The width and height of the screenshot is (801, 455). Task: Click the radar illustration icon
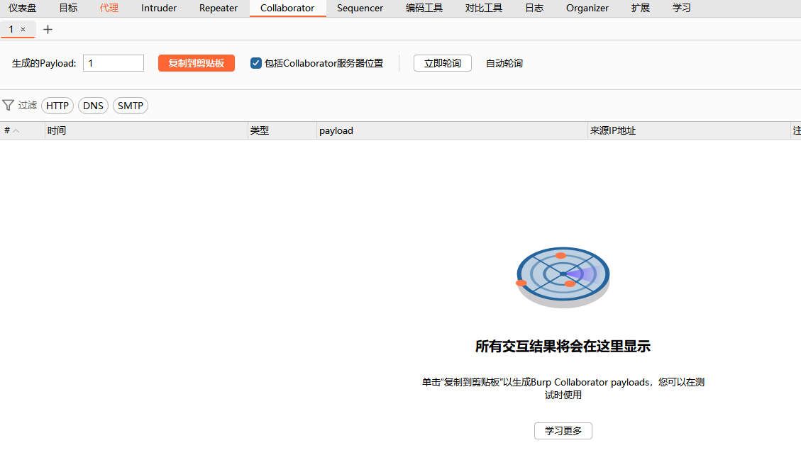coord(563,276)
